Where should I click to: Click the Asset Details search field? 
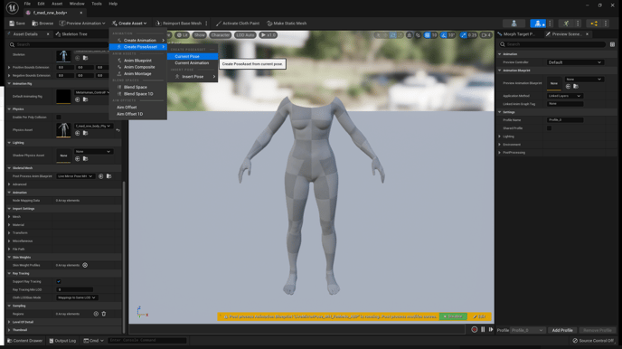click(x=60, y=44)
